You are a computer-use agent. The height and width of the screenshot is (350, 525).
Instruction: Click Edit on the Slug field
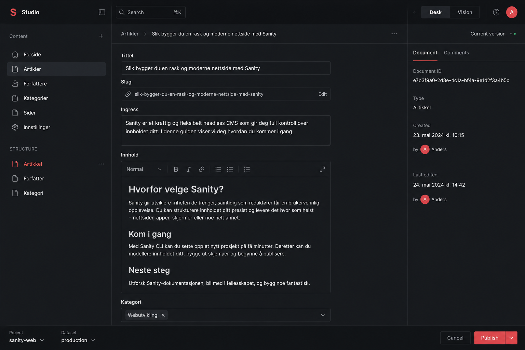(323, 94)
